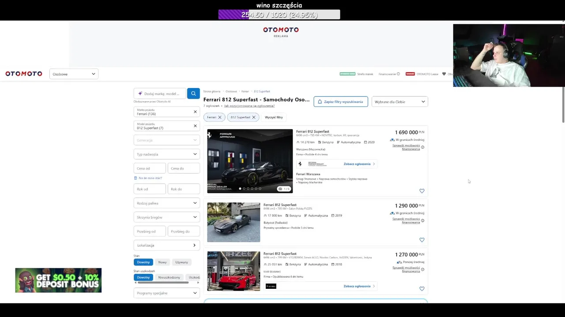This screenshot has width=565, height=317.
Task: Favorite the 1 690 000 PLN Ferrari listing
Action: click(422, 191)
